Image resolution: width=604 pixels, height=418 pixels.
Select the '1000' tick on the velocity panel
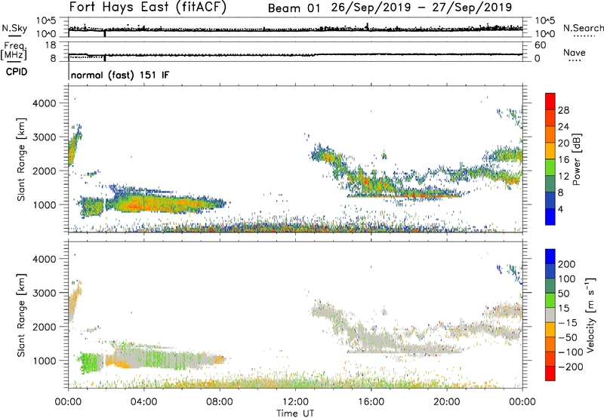coord(44,361)
